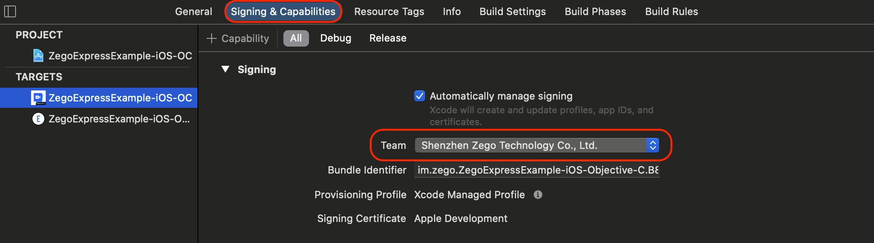
Task: Click the Provisioning Profile info icon
Action: tap(538, 195)
